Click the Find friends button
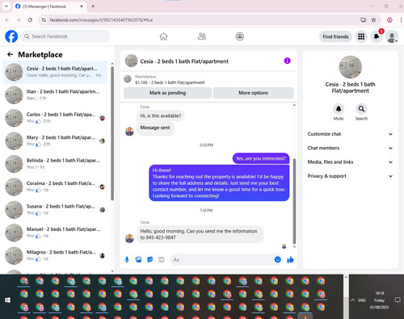404x319 pixels. (x=335, y=36)
